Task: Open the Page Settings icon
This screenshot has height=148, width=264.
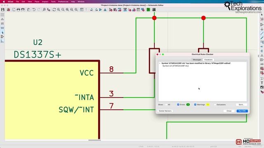Action: pos(14,10)
